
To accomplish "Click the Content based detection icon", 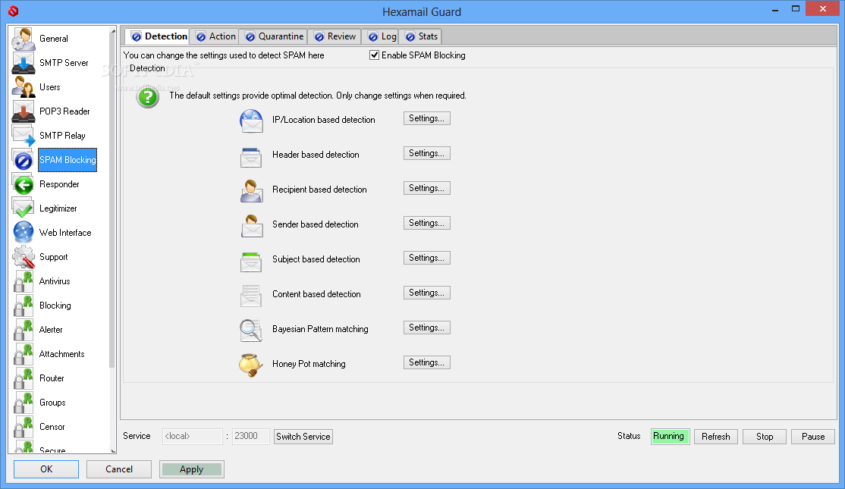I will (x=251, y=296).
